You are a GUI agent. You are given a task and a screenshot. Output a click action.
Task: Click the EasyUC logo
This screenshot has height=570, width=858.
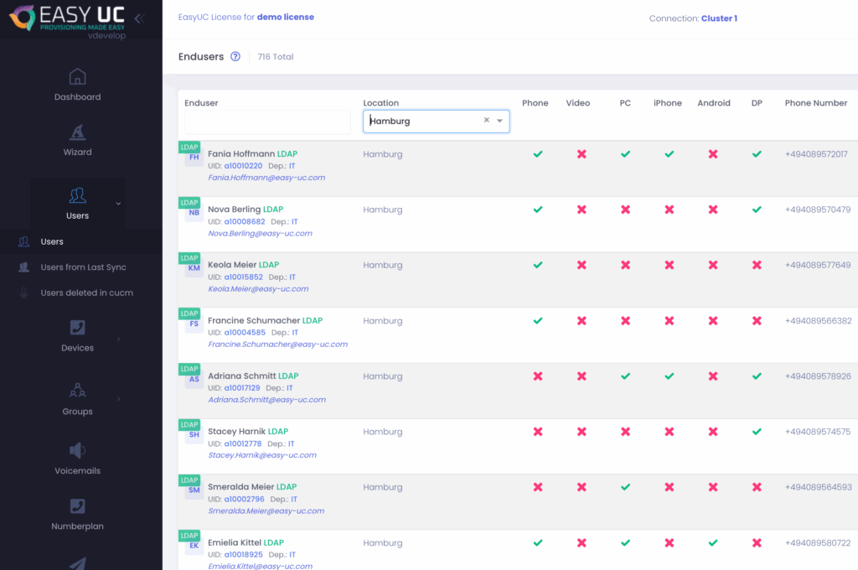[x=67, y=19]
